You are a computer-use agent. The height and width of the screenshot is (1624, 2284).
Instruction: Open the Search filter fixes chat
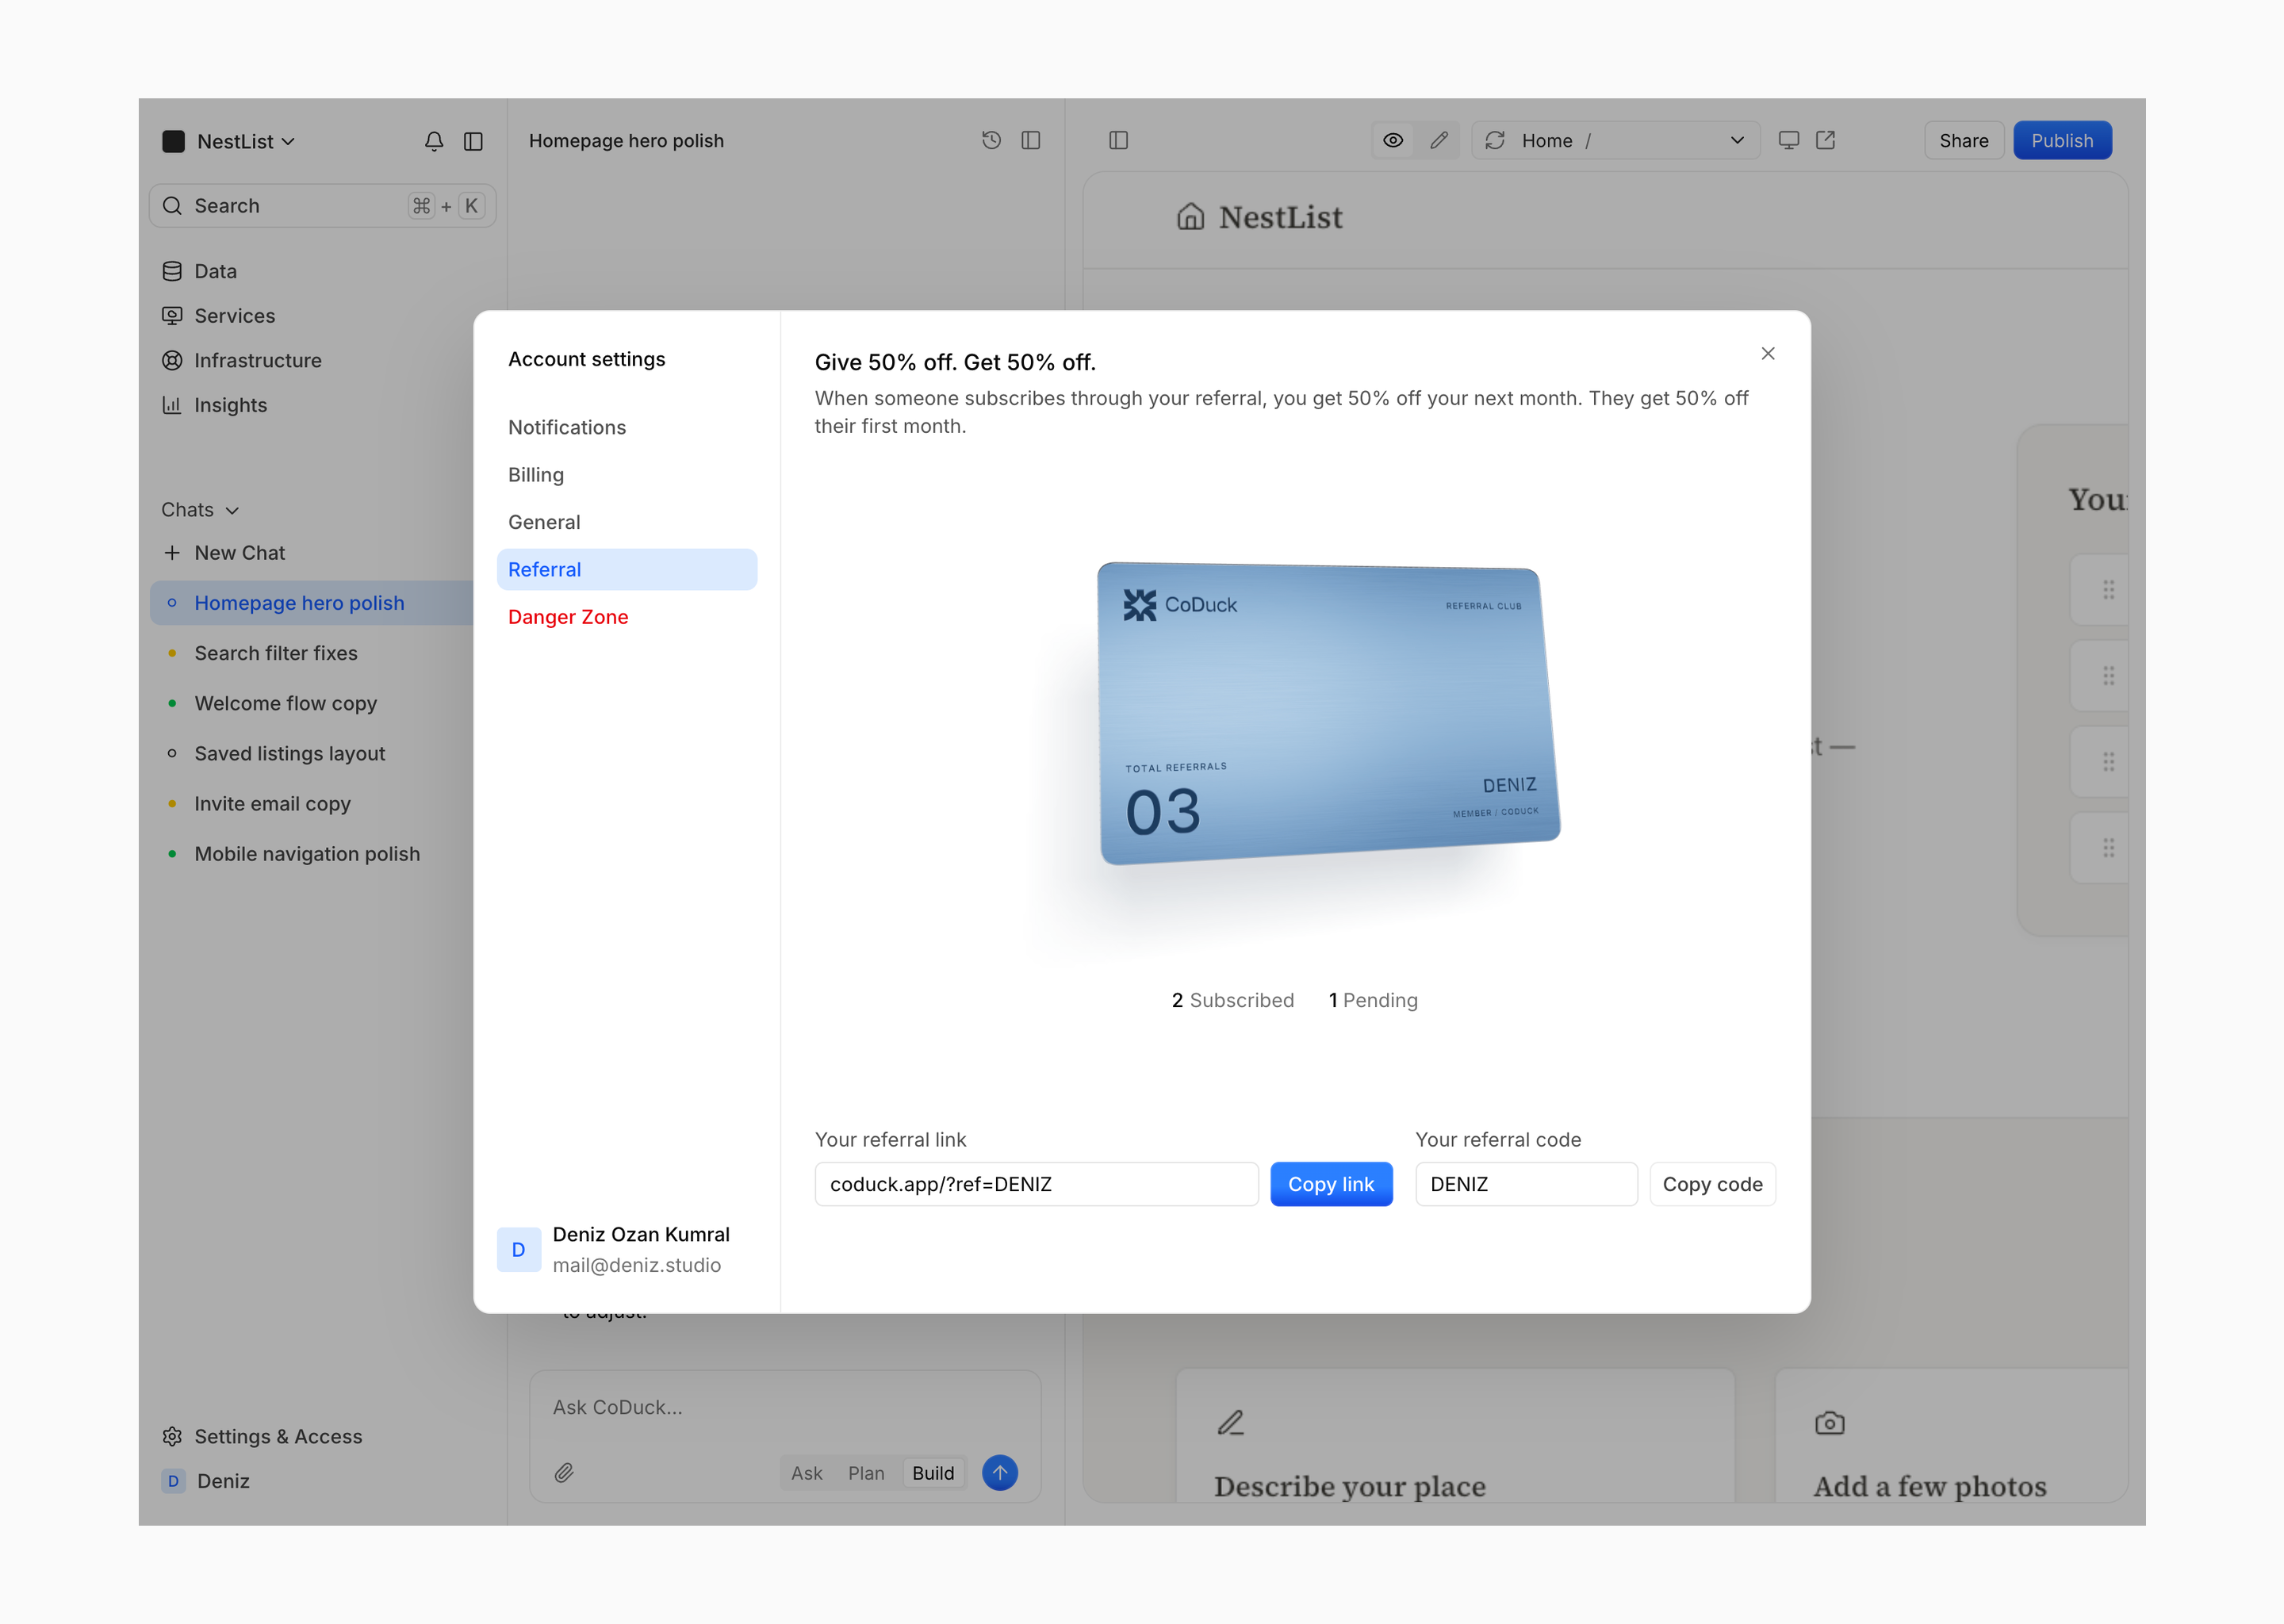tap(312, 653)
